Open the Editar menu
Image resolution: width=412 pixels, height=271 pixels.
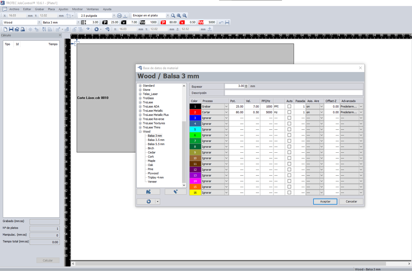coord(27,9)
